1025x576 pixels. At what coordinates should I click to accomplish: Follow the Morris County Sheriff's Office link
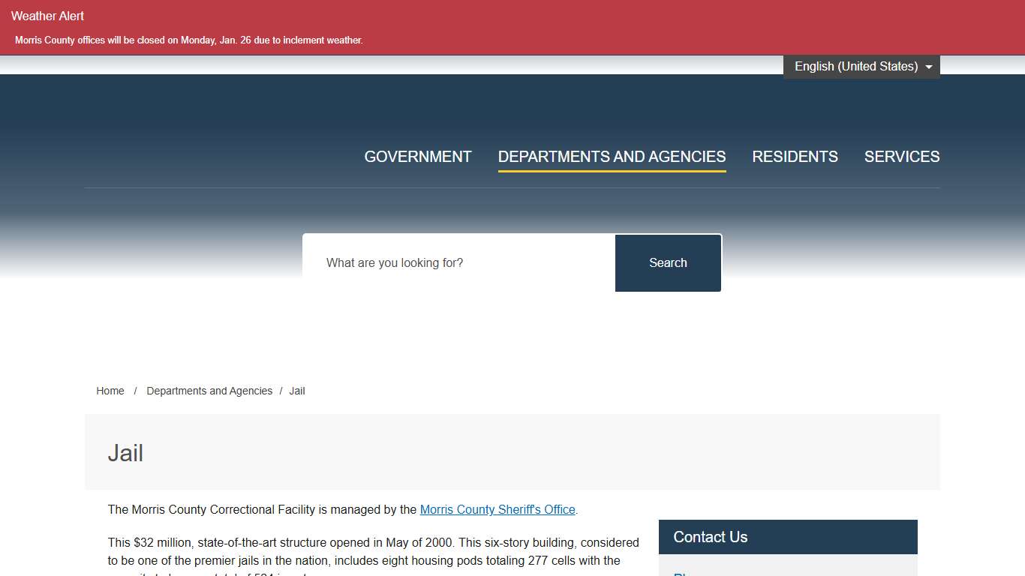point(497,509)
